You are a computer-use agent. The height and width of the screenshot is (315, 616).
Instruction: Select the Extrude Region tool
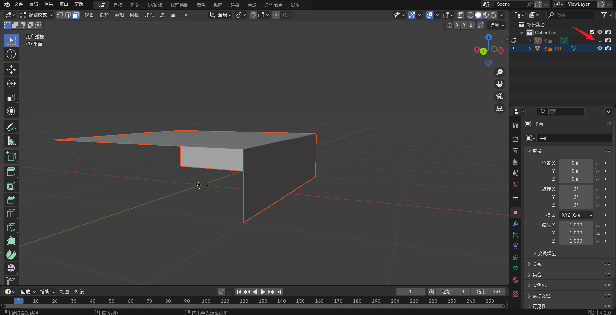[x=11, y=172]
